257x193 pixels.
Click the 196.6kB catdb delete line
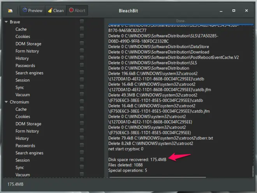click(x=156, y=76)
